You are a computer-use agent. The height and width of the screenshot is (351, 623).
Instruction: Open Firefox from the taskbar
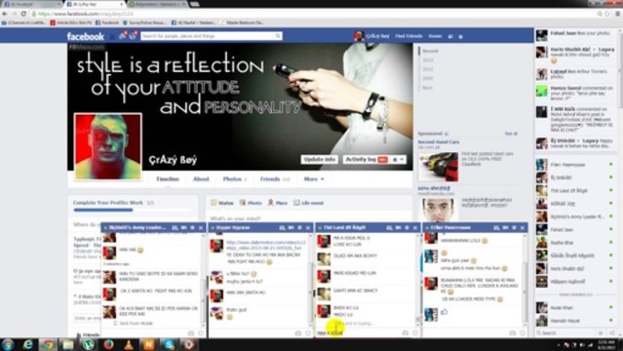pos(108,344)
